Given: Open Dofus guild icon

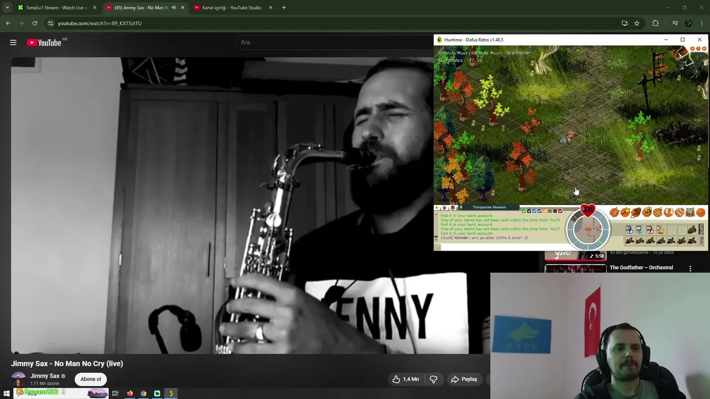Looking at the screenshot, I should 679,212.
